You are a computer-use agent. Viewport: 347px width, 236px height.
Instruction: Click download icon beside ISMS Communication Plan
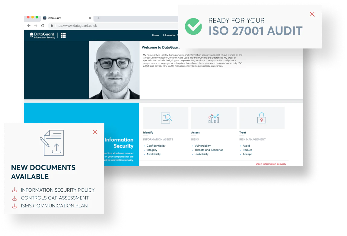coord(14,206)
